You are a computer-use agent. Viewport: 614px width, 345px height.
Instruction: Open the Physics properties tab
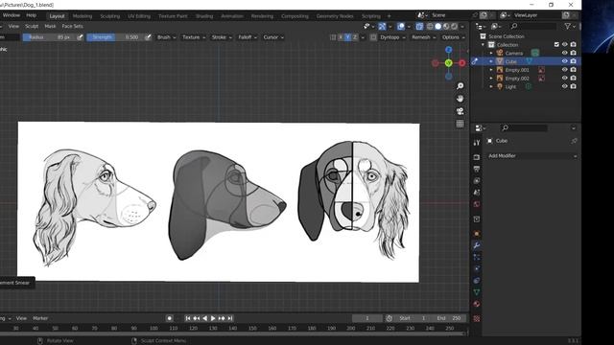477,268
